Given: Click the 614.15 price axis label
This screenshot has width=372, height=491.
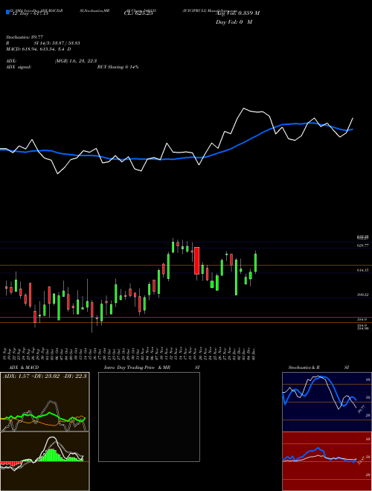Looking at the screenshot, I should 363,269.
